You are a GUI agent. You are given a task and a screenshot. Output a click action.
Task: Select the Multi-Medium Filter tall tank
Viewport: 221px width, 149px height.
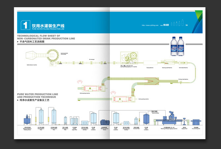point(41,117)
